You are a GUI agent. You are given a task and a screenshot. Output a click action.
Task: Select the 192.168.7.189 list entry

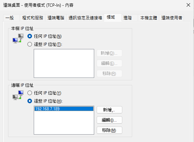64,109
